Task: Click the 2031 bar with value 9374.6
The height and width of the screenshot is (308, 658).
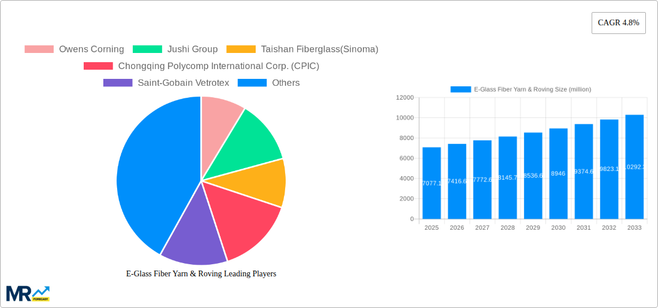Action: coord(584,172)
